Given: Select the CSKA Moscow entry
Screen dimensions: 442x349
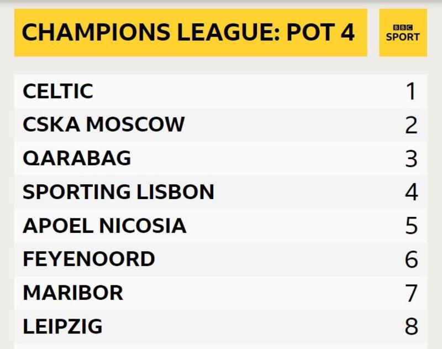Looking at the screenshot, I should (103, 124).
